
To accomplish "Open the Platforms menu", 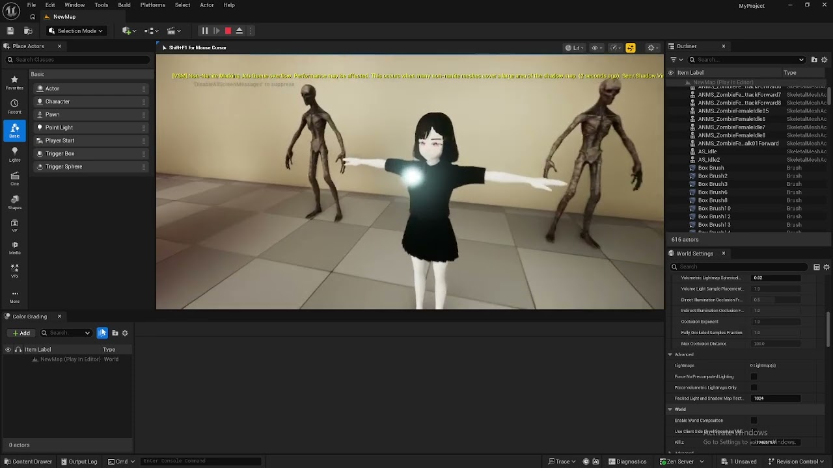I will [153, 5].
